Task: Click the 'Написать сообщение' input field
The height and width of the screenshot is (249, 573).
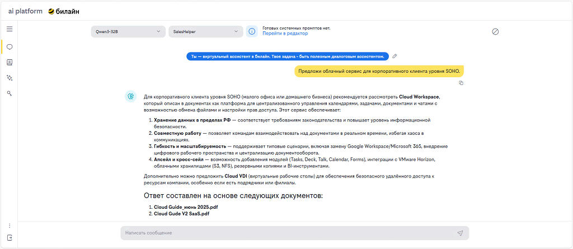Action: click(294, 233)
